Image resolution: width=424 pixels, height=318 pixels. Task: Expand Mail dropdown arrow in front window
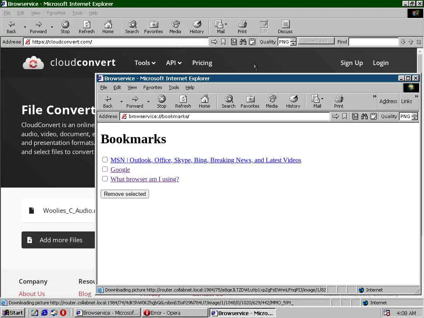tap(322, 99)
